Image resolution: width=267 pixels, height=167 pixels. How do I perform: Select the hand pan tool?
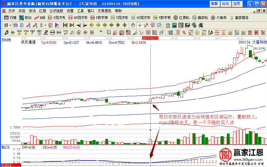(x=133, y=25)
